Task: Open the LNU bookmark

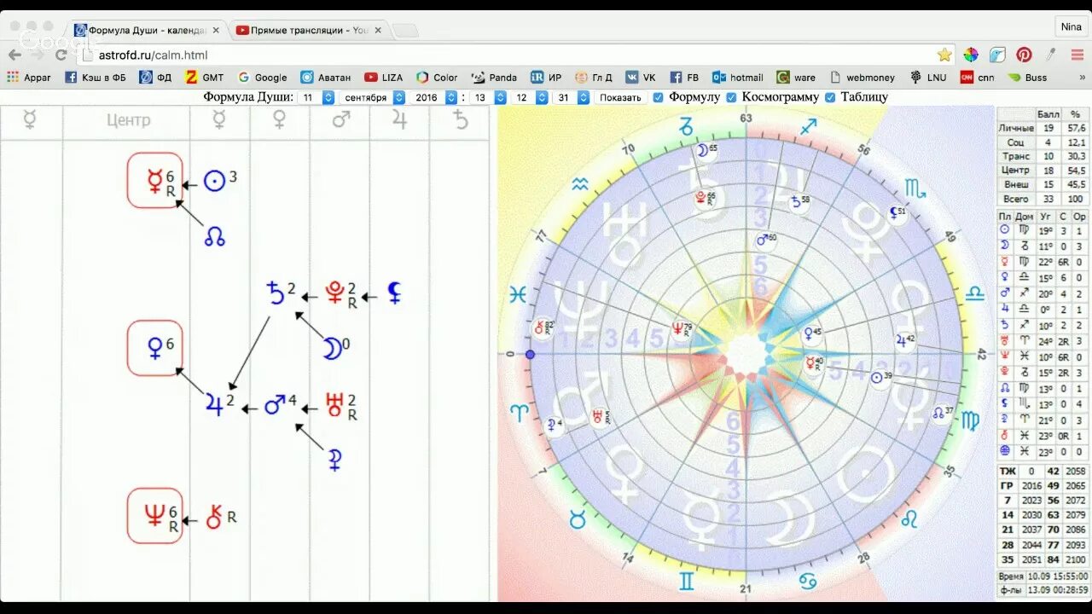Action: [x=928, y=77]
